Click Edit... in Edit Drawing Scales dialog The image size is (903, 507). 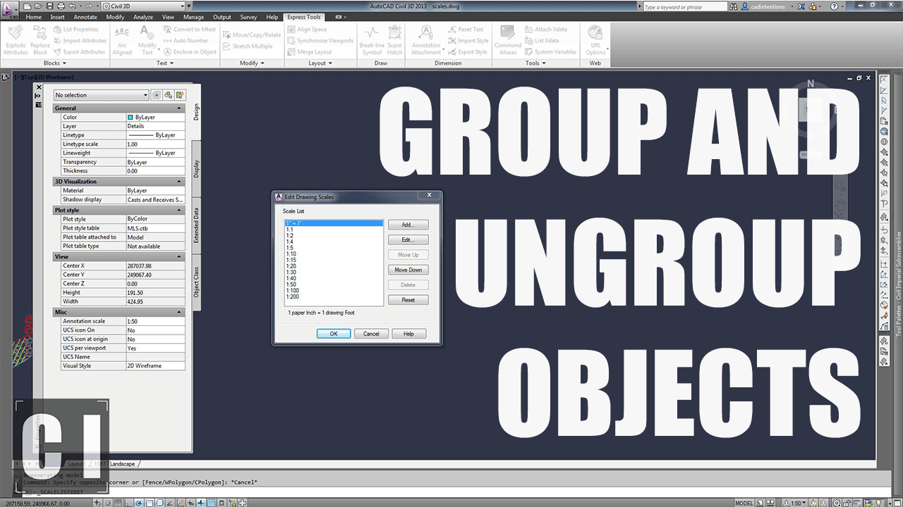(408, 239)
